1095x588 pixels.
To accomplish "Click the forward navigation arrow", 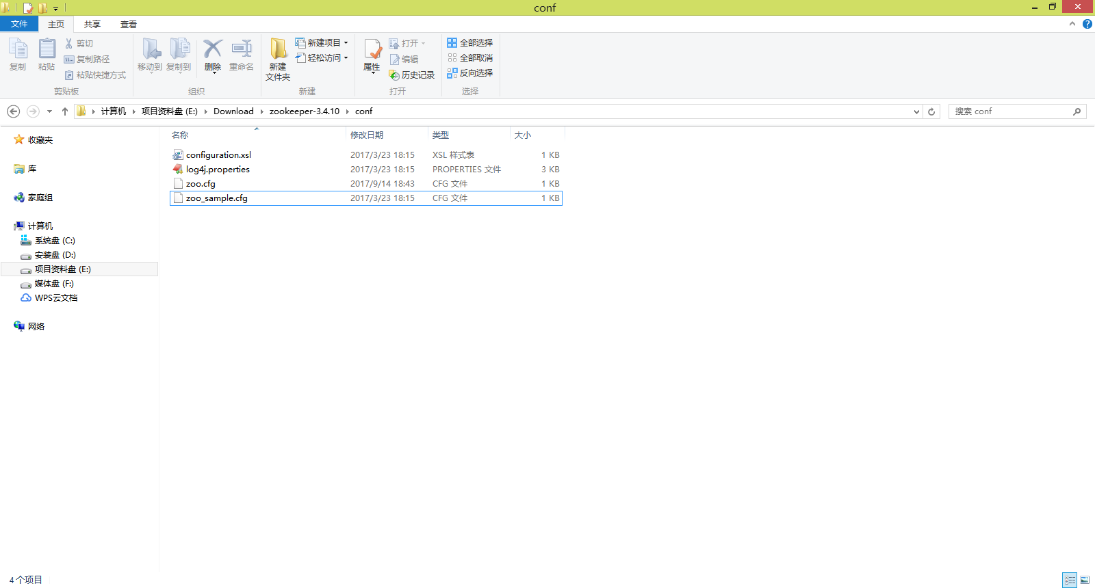I will (33, 111).
